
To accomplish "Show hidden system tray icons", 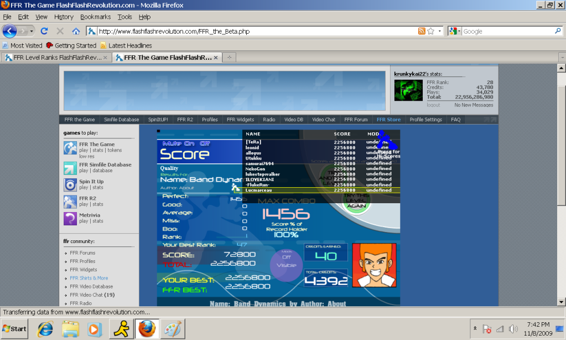I will (475, 328).
